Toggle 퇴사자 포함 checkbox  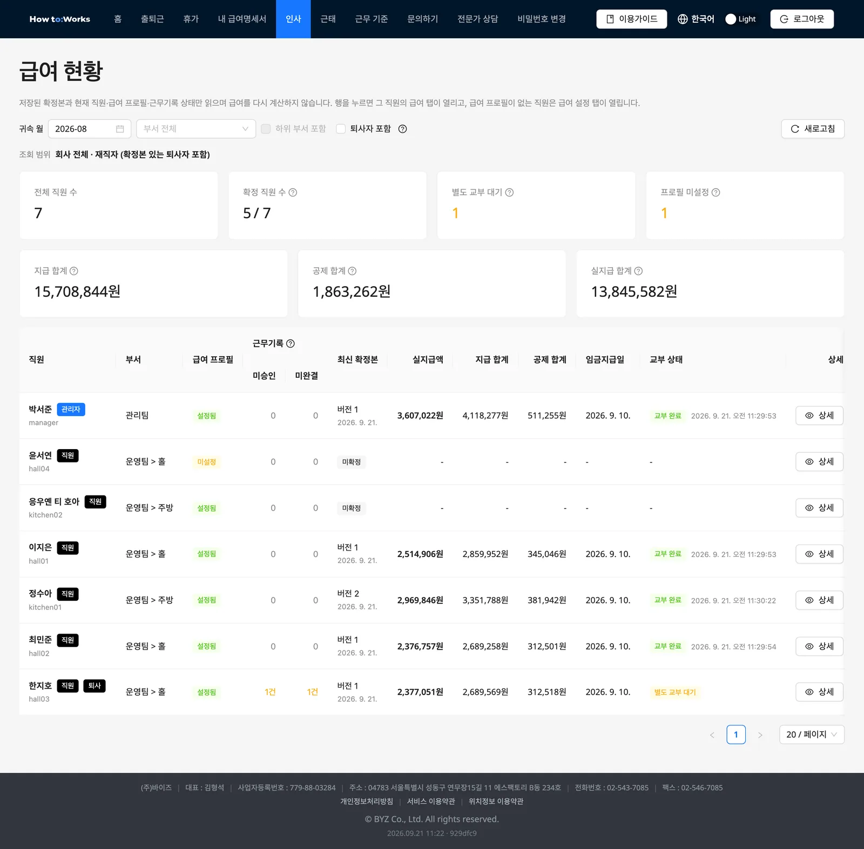click(341, 129)
